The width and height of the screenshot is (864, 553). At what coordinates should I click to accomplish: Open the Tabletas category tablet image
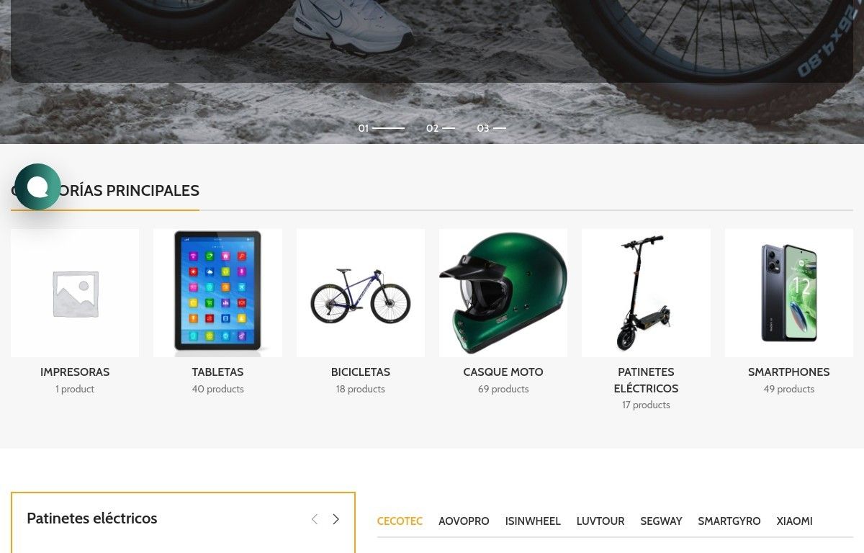(x=217, y=293)
